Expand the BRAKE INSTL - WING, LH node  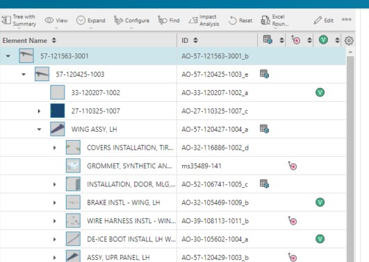(x=55, y=202)
